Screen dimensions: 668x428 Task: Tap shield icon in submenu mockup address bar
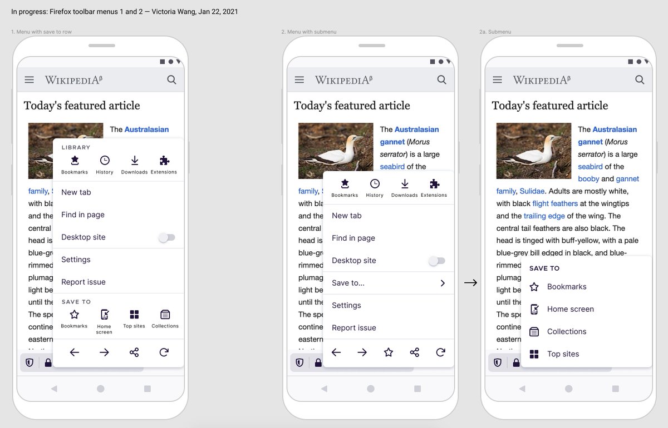click(x=498, y=363)
